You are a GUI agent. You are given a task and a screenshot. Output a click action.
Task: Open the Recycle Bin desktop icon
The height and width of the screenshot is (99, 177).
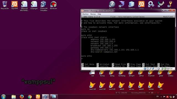pyautogui.click(x=5, y=5)
